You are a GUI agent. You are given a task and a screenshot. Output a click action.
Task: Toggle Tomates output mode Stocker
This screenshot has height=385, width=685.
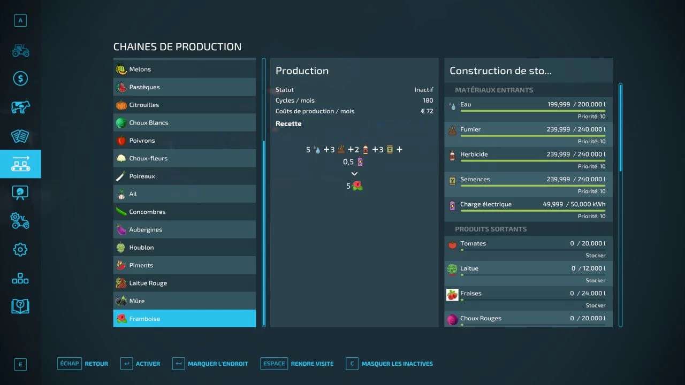click(595, 256)
